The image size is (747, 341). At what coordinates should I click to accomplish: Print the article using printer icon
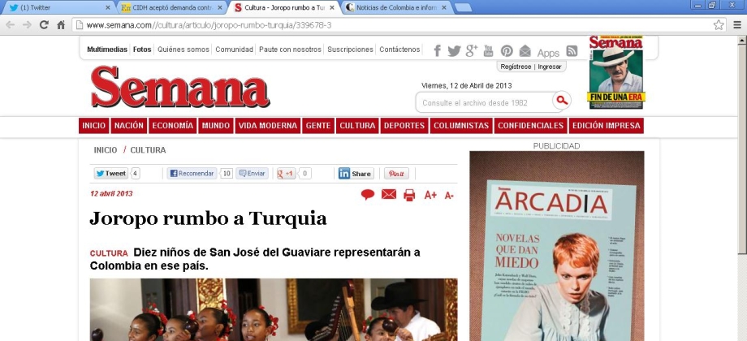click(409, 195)
